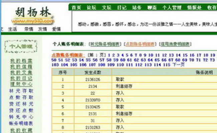Viewport: 217px width, 133px height.
Task: Go to 我的日记 in the sidebar
Action: [x=21, y=78]
